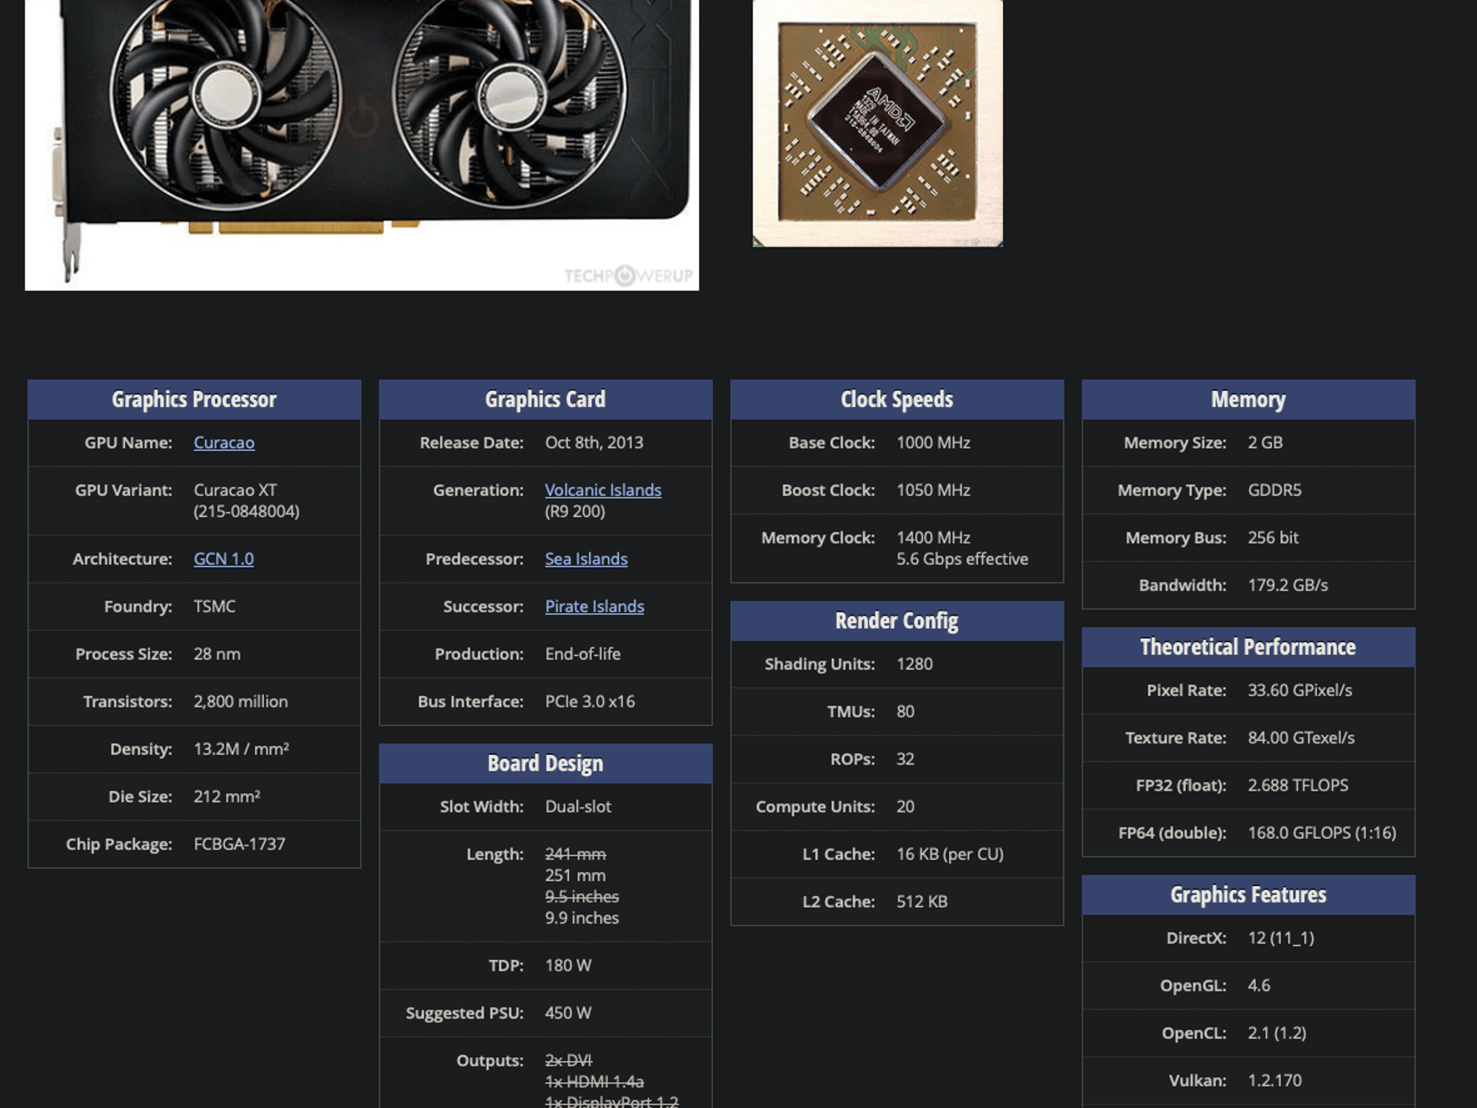Viewport: 1477px width, 1108px height.
Task: Click the 212 mm² die size value
Action: coord(226,797)
